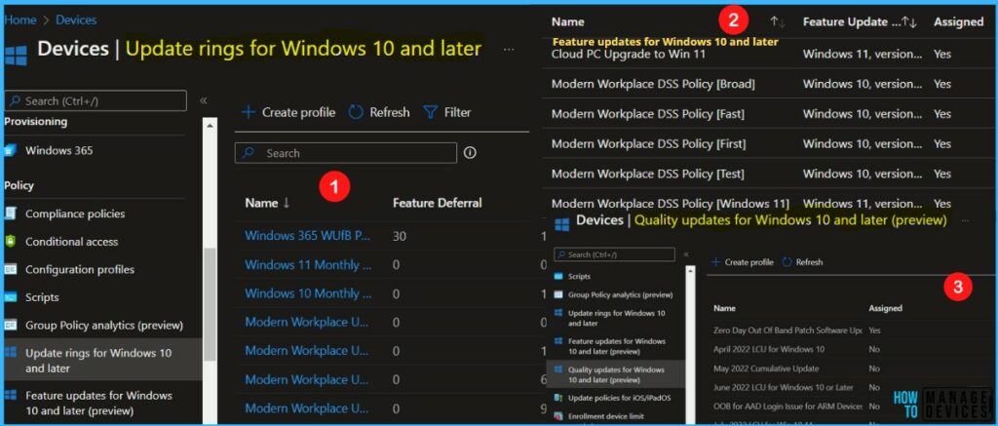Click Group Policy analytics icon in Update rings sidebar

coord(10,326)
